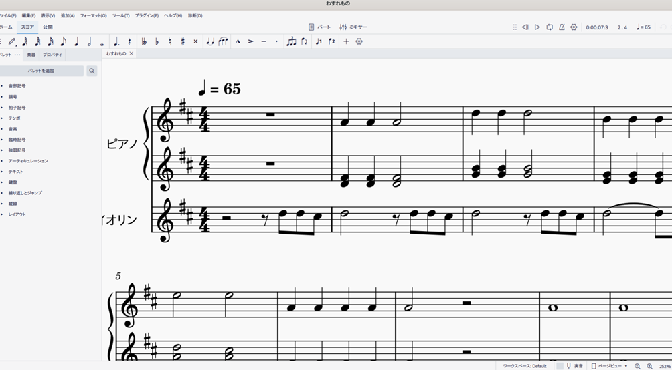
Task: Click the tuplet icon
Action: [291, 41]
